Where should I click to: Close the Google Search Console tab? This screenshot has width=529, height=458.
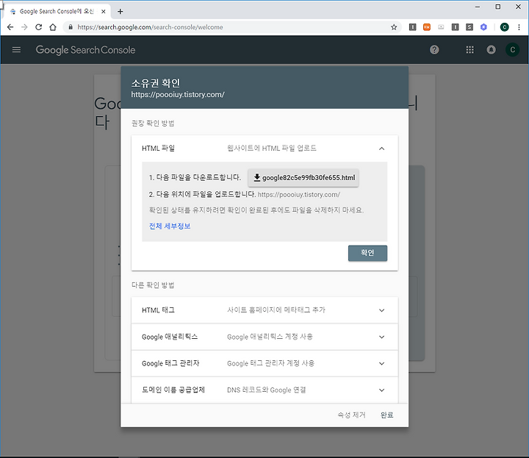(x=104, y=12)
